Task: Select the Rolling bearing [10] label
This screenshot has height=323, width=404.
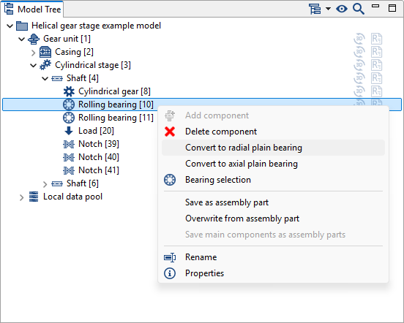Action: (x=116, y=104)
